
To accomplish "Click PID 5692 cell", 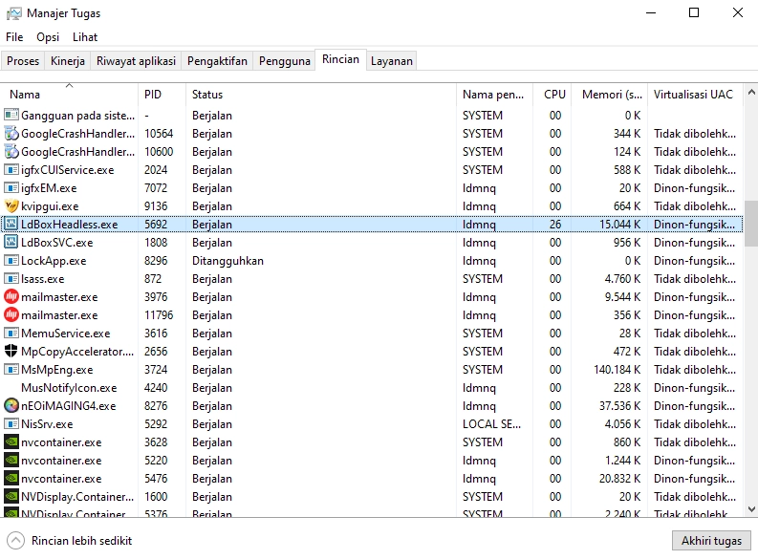I will click(156, 225).
